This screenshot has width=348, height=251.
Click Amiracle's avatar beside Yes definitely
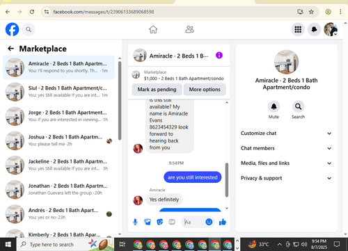pos(138,200)
